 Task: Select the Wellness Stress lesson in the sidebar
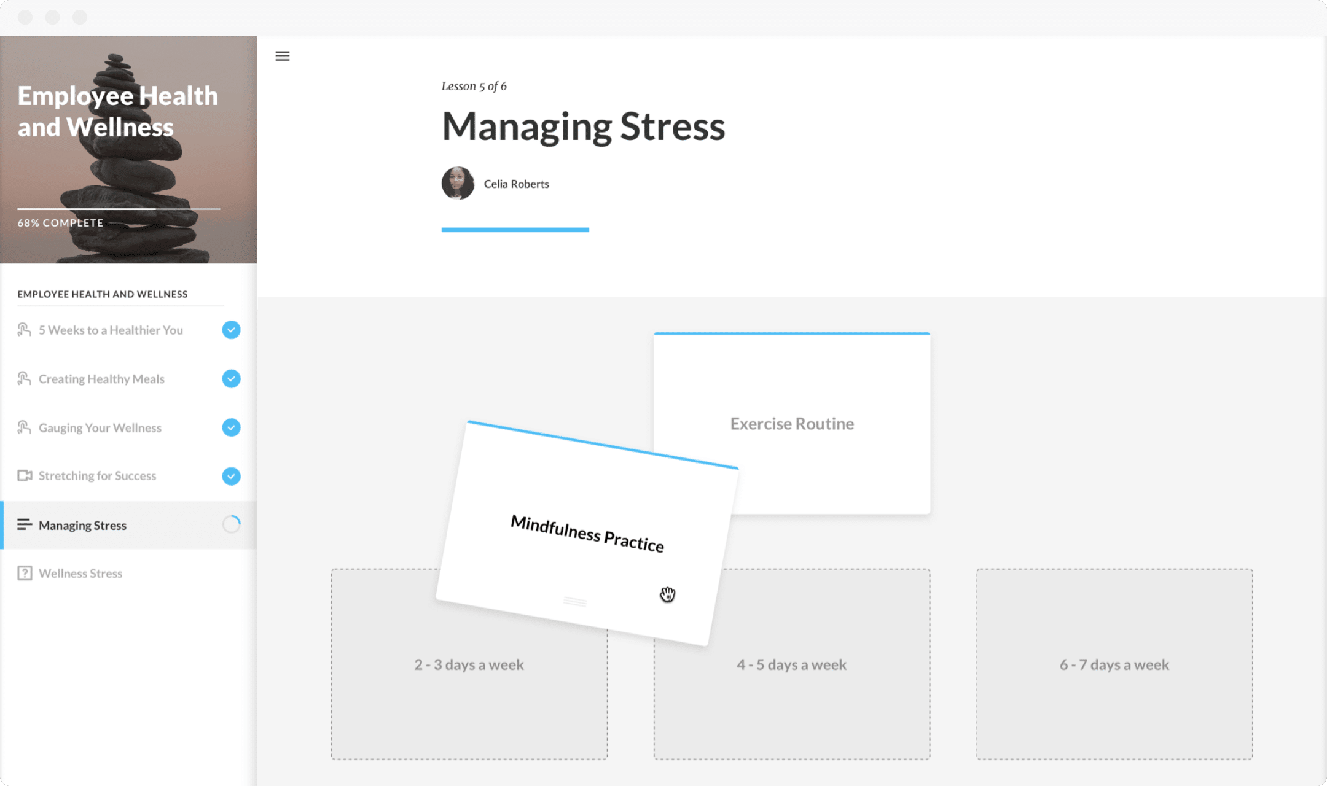pyautogui.click(x=80, y=573)
